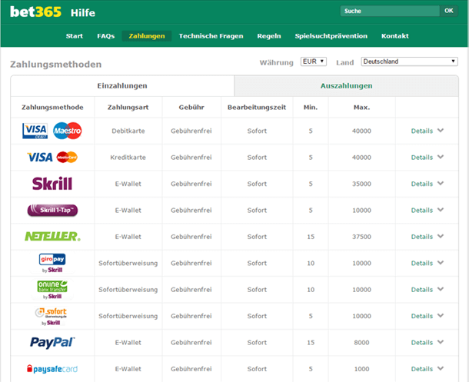Viewport: 469px width, 382px height.
Task: Click the Kreditkarte cell
Action: pos(128,158)
